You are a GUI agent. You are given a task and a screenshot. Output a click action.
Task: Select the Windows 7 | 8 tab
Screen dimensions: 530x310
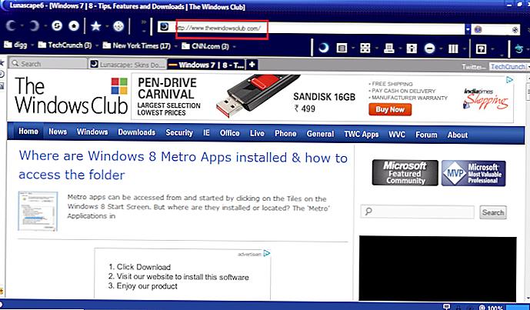pyautogui.click(x=206, y=65)
